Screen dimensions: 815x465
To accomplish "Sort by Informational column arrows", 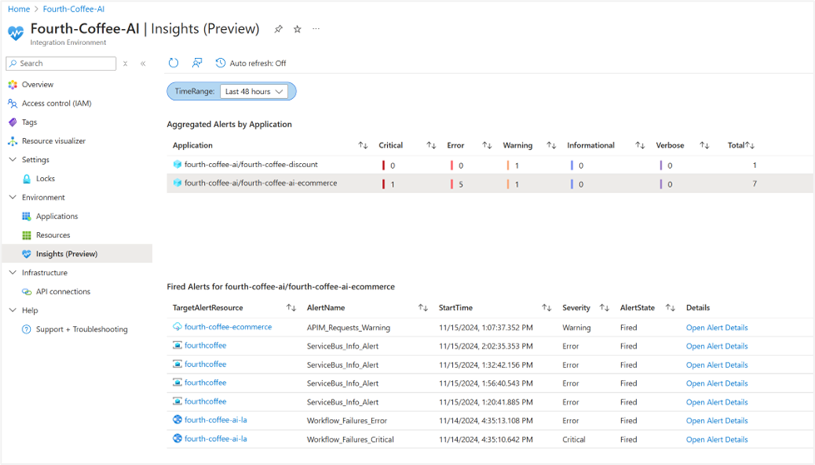I will (x=640, y=146).
